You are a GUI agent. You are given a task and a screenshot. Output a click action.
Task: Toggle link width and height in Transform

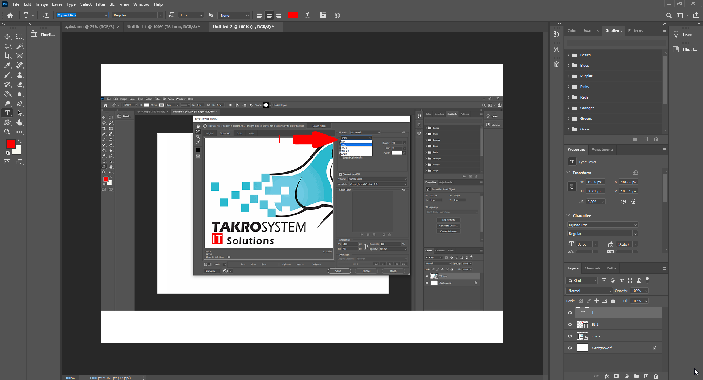[x=572, y=187]
